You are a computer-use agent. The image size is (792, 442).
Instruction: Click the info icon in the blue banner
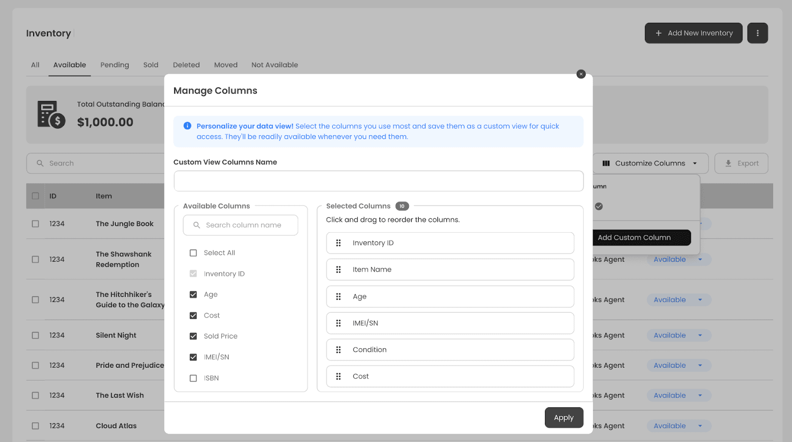pyautogui.click(x=187, y=126)
